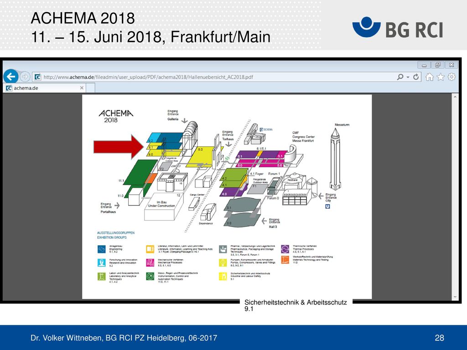Close the achema.de tab
The height and width of the screenshot is (350, 467).
(x=82, y=88)
